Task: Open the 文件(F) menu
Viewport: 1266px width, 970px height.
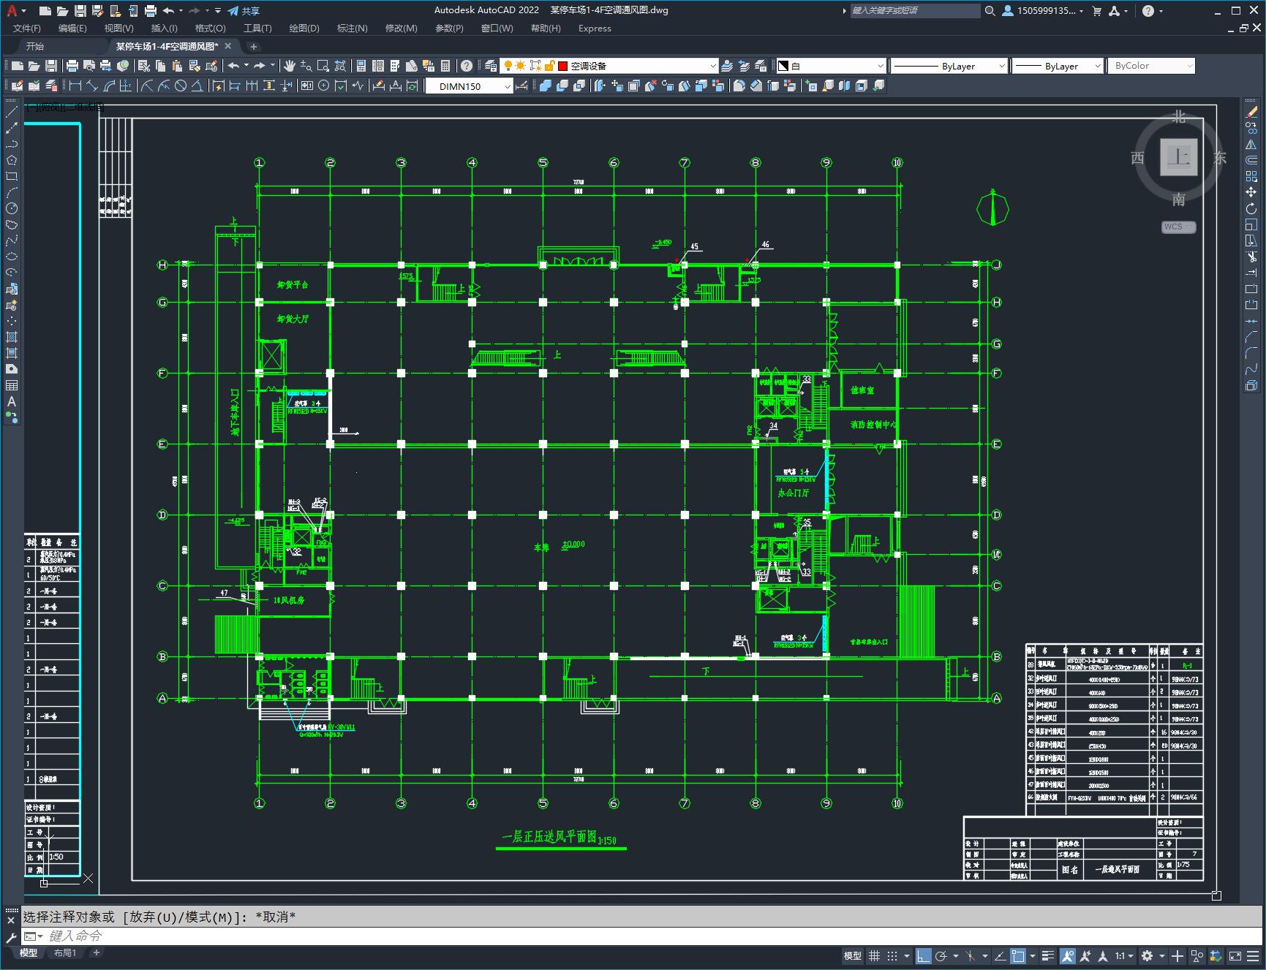Action: [27, 29]
